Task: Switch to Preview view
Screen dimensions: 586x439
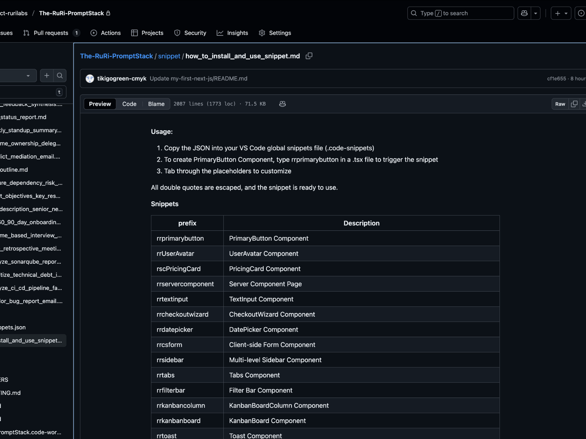Action: [100, 104]
